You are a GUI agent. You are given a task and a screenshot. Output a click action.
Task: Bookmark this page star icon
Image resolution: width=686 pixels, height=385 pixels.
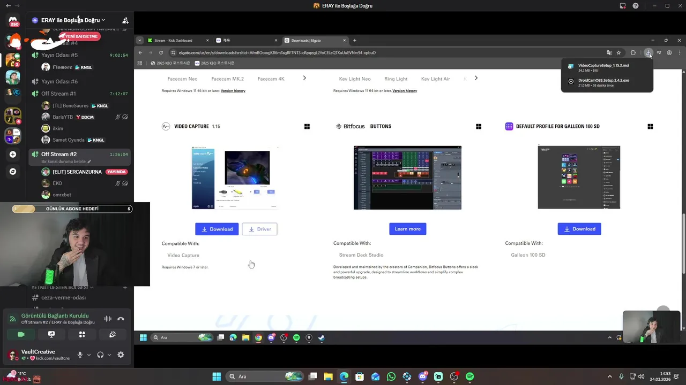click(x=618, y=52)
